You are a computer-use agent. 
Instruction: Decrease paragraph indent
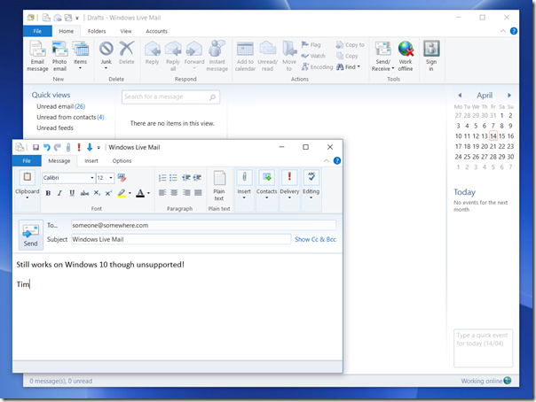[x=186, y=178]
